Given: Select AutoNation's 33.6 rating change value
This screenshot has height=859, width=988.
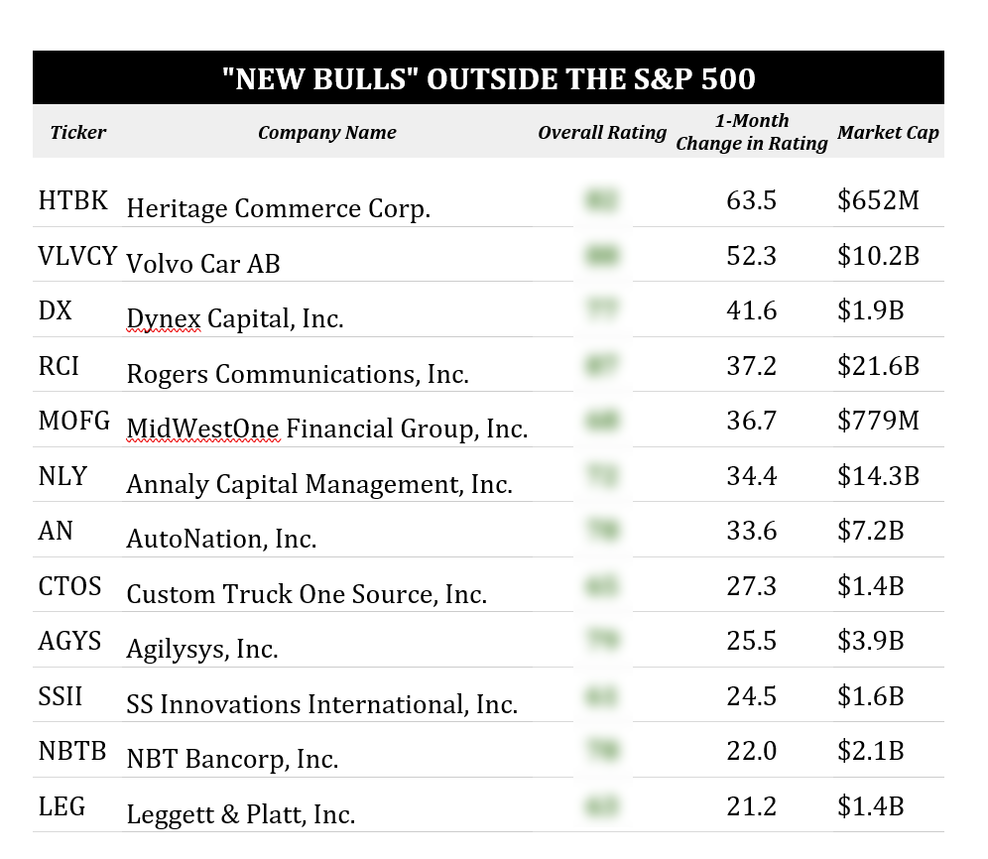Looking at the screenshot, I should coord(751,531).
